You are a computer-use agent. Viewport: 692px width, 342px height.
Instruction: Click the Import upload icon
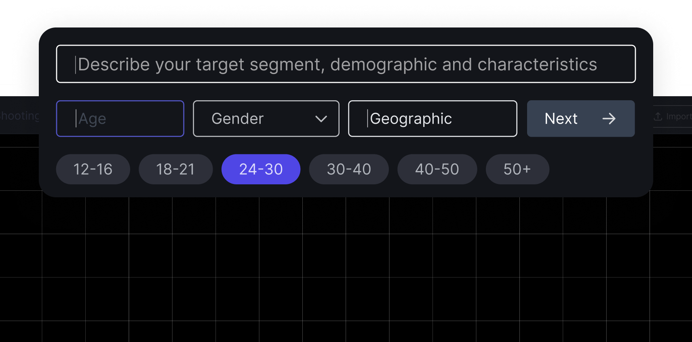[x=658, y=116]
